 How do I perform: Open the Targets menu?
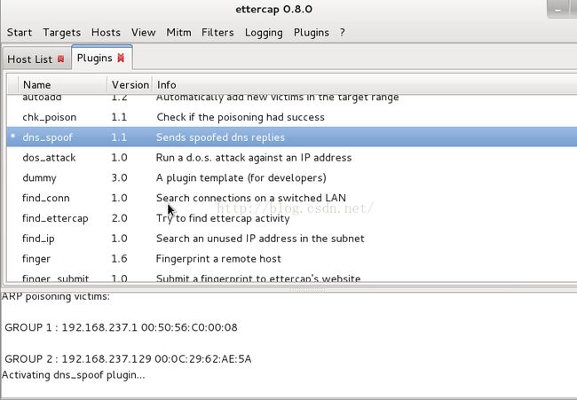[62, 33]
